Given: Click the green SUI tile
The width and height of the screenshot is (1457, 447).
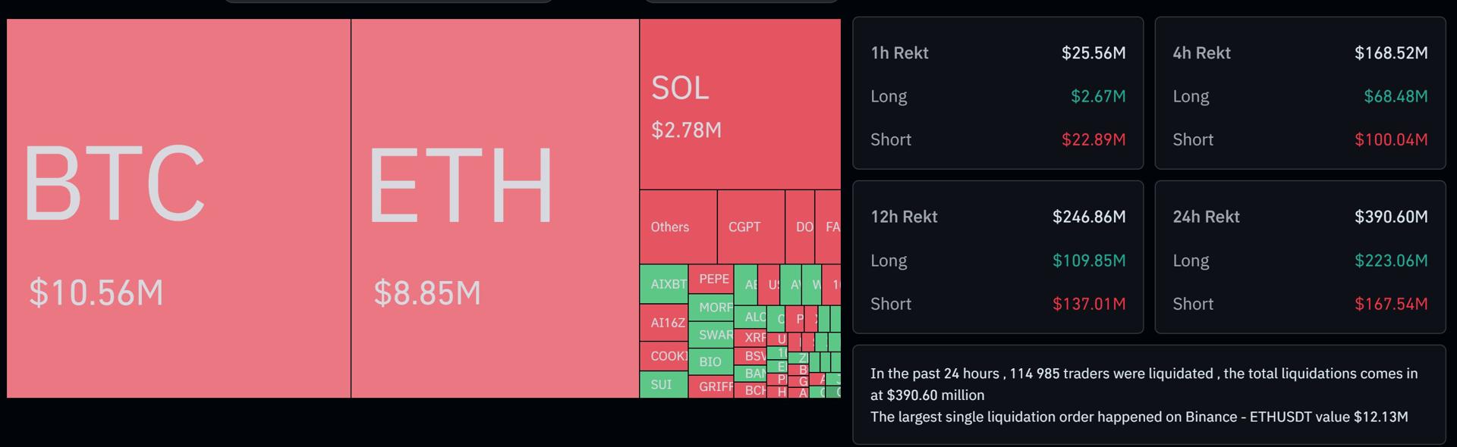Looking at the screenshot, I should point(662,384).
